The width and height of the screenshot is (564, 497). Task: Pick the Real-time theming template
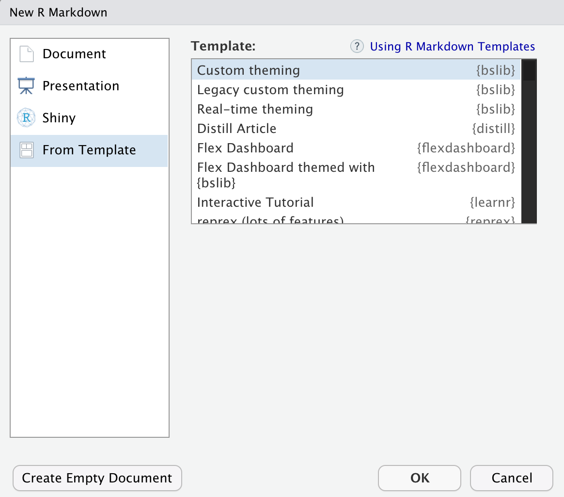(356, 109)
